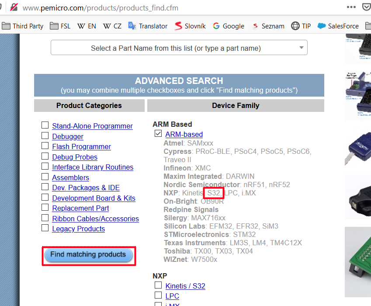Check the Debugger category checkbox

(x=45, y=136)
